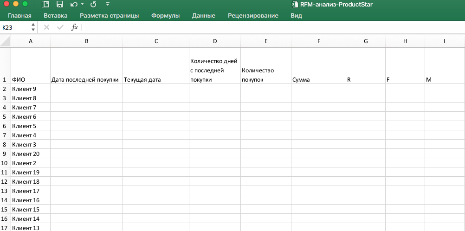Select the Клиент 5 cell
Image resolution: width=465 pixels, height=231 pixels.
click(31, 126)
